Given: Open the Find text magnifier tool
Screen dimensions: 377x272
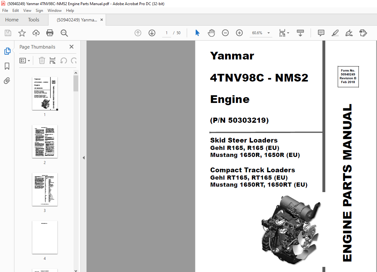Looking at the screenshot, I should click(64, 33).
